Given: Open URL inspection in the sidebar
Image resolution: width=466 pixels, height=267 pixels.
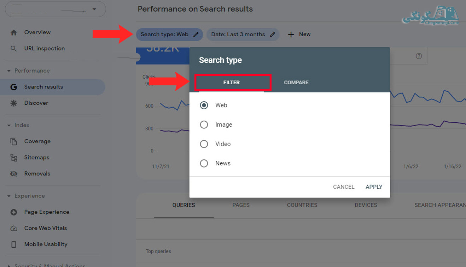Looking at the screenshot, I should [x=45, y=49].
